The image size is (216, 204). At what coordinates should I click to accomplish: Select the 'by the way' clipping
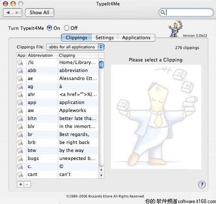pos(72,150)
